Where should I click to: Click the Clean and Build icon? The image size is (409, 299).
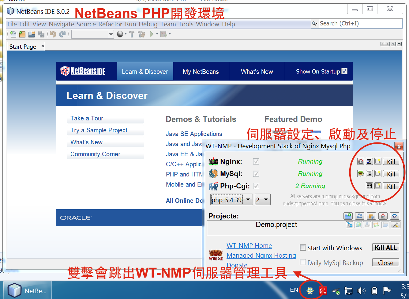point(141,34)
